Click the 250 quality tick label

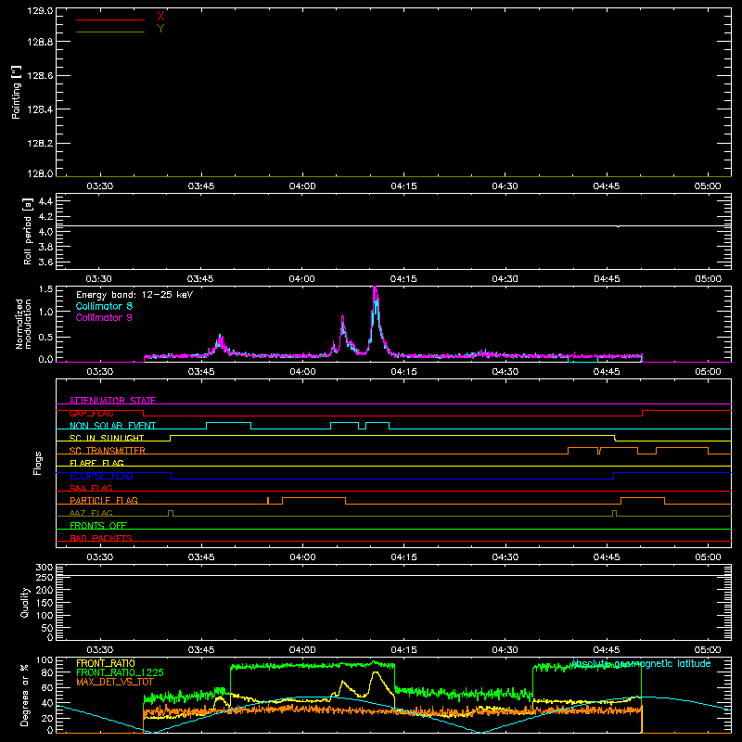point(44,578)
